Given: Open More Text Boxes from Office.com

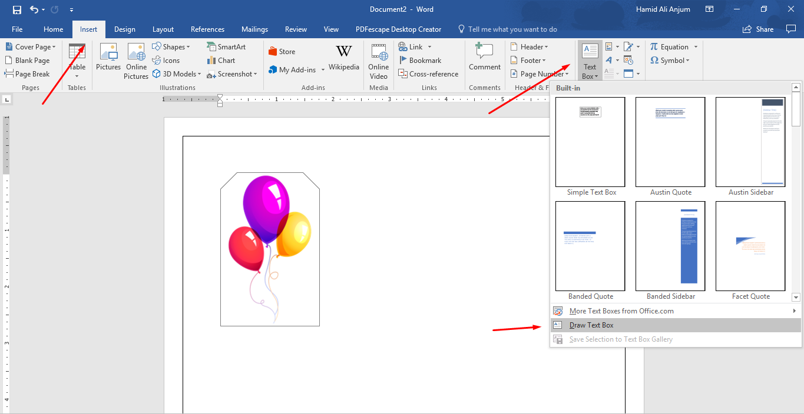Looking at the screenshot, I should (x=620, y=310).
